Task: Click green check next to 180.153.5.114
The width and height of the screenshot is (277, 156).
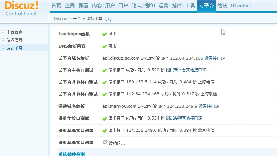Action: tap(105, 82)
